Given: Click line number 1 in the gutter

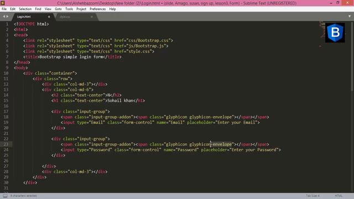Looking at the screenshot, I should pyautogui.click(x=7, y=24).
